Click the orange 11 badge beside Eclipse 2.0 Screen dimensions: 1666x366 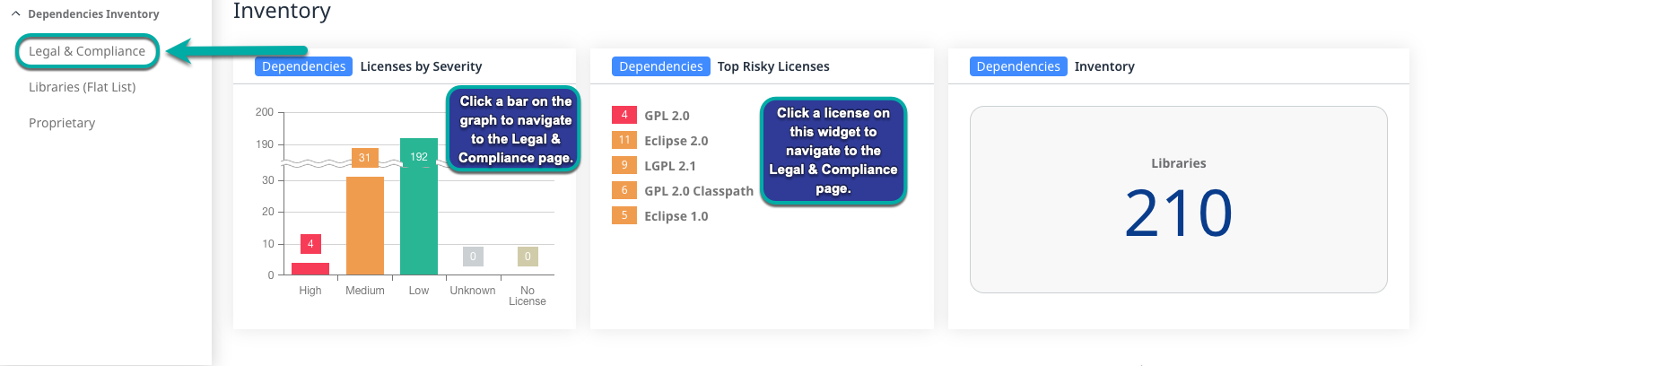tap(624, 140)
